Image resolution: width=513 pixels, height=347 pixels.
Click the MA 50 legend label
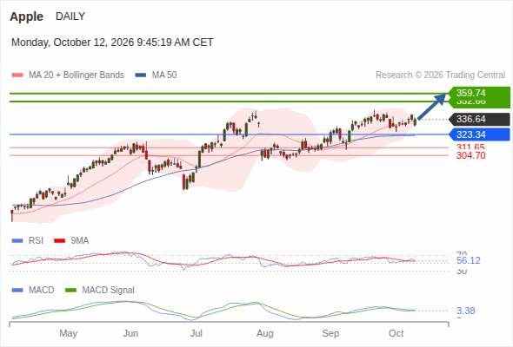tap(164, 75)
